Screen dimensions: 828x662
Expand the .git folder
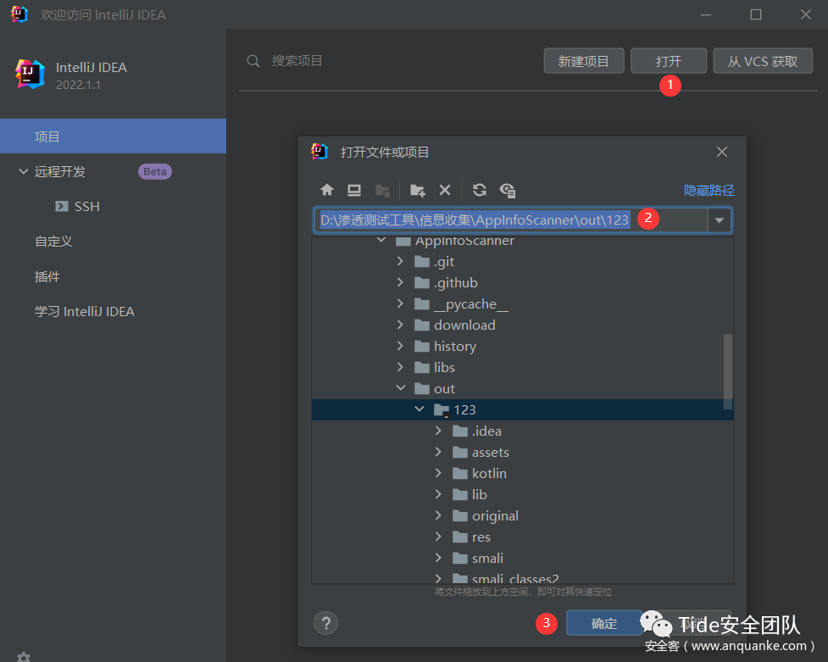point(400,262)
